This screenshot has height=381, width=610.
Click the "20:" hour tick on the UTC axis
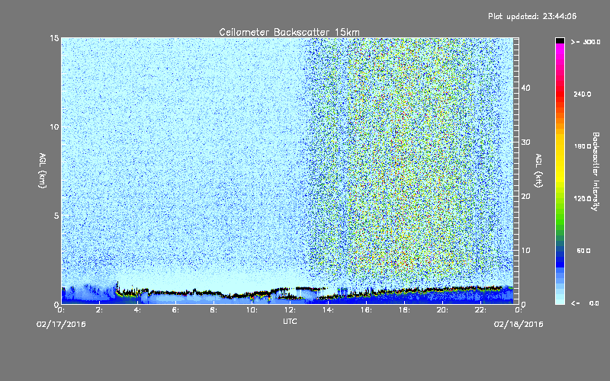[442, 310]
